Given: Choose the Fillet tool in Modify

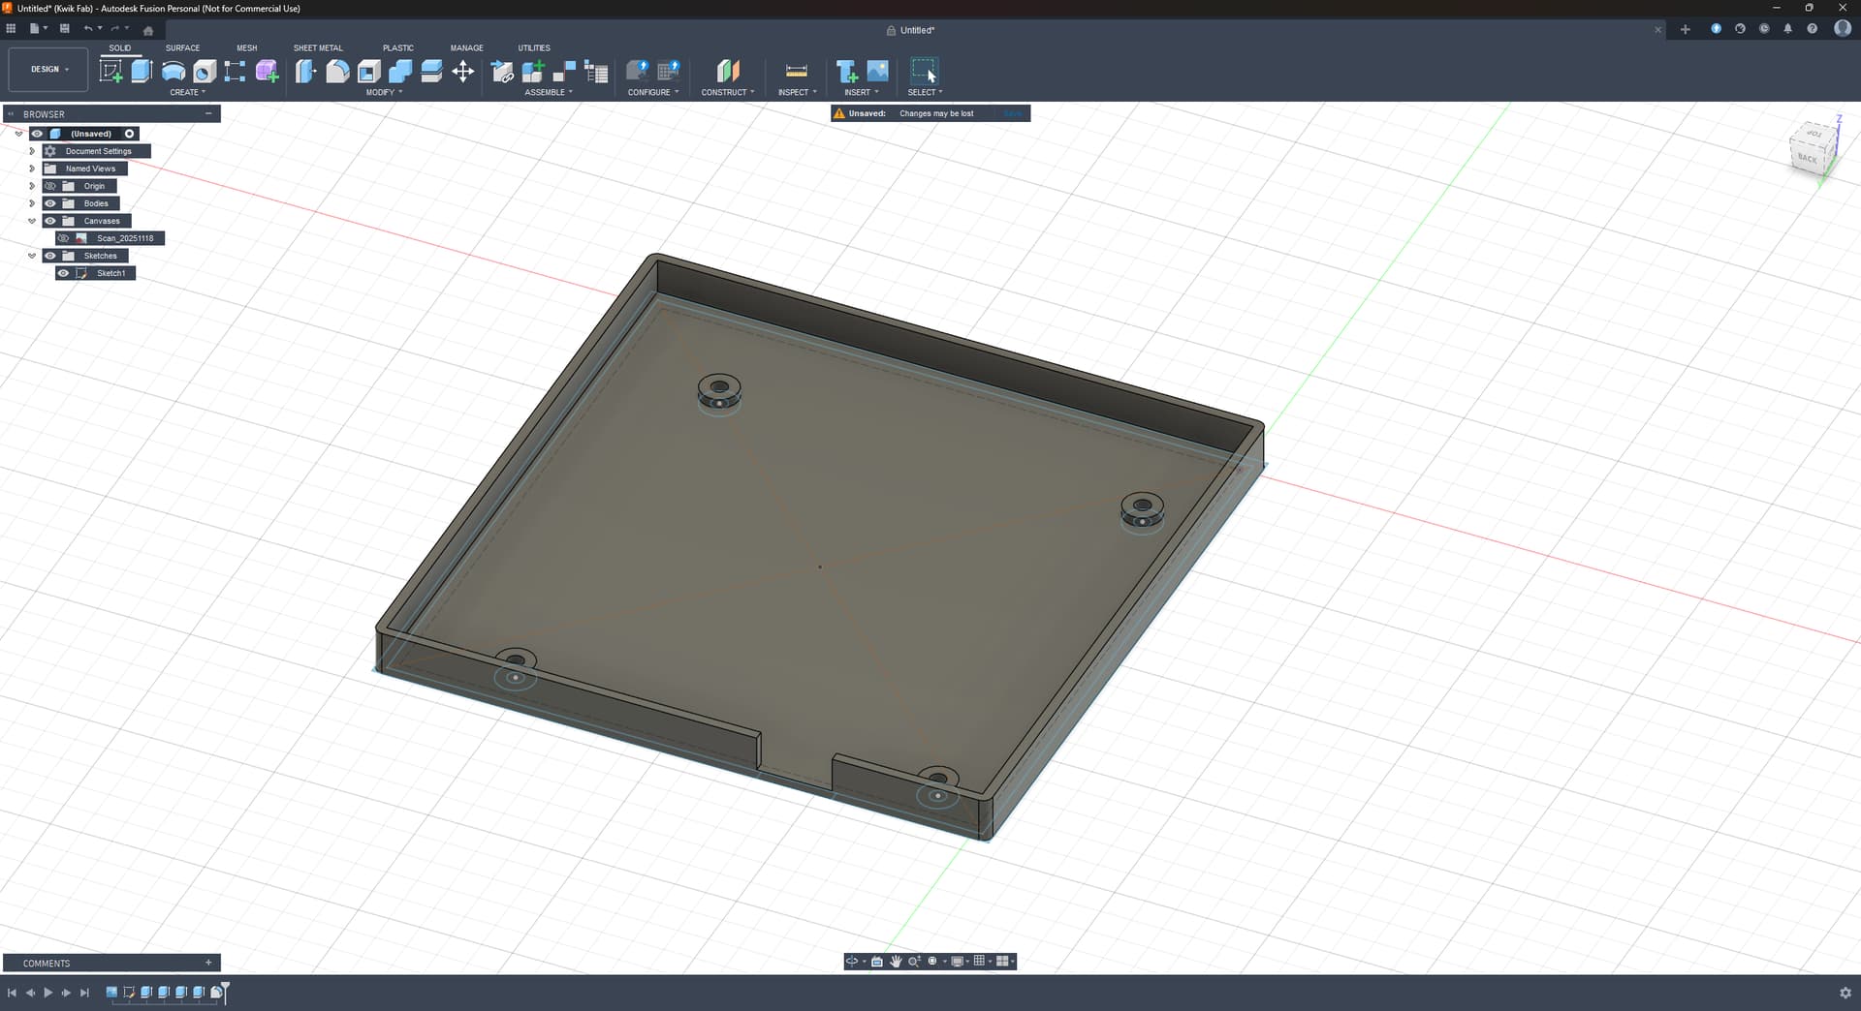Looking at the screenshot, I should point(337,71).
